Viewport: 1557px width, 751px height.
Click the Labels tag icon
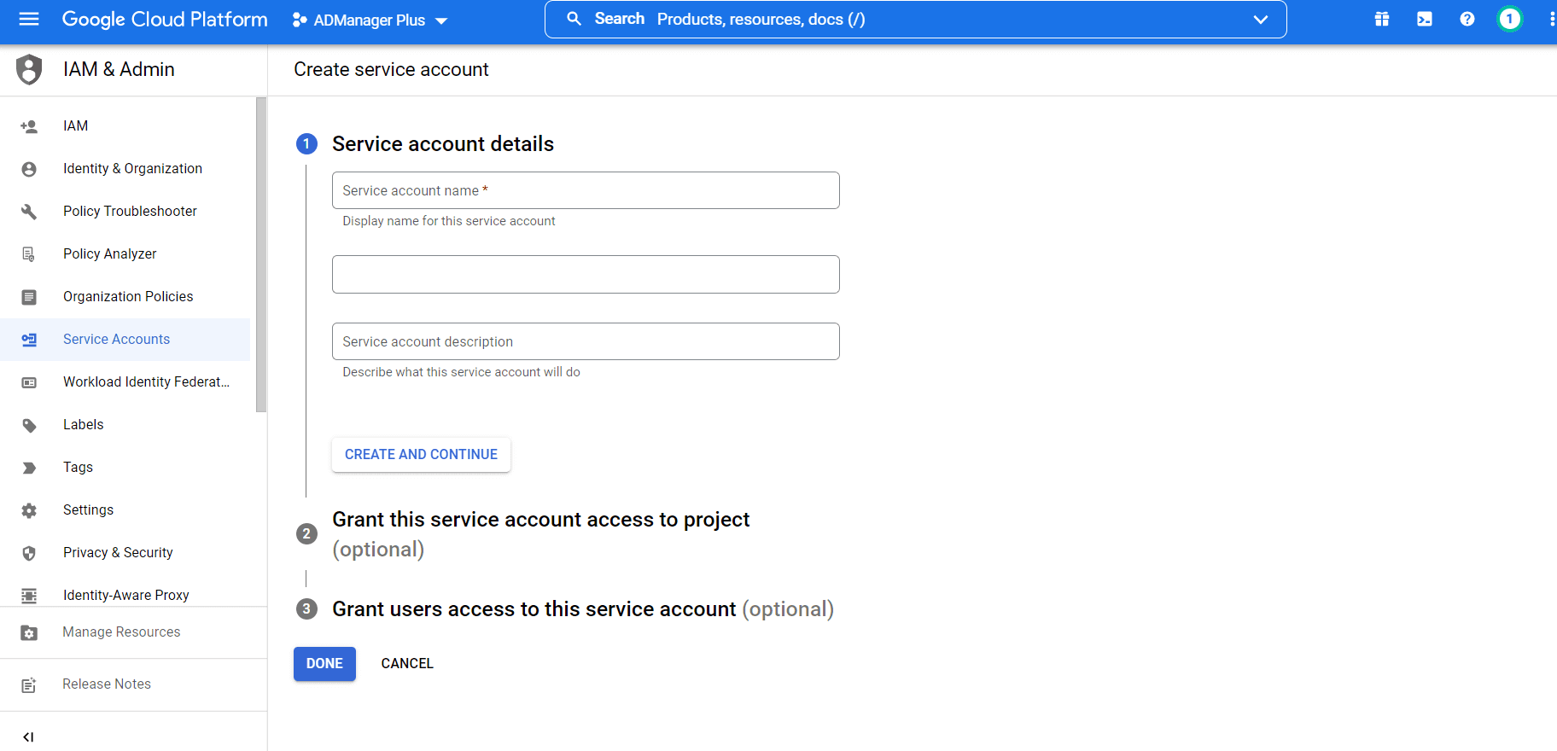29,425
